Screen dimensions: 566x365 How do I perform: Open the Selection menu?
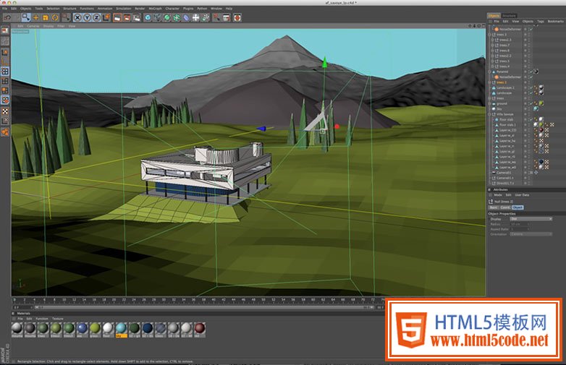coord(53,8)
